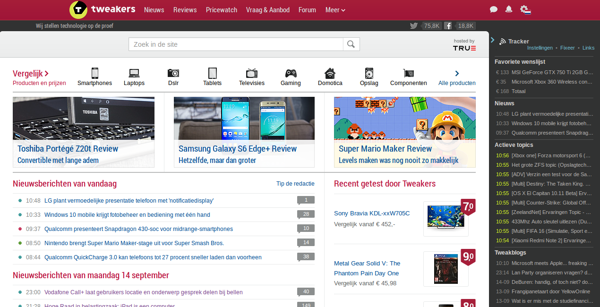Open Microsoft meets Apple tweakblog

(x=552, y=263)
